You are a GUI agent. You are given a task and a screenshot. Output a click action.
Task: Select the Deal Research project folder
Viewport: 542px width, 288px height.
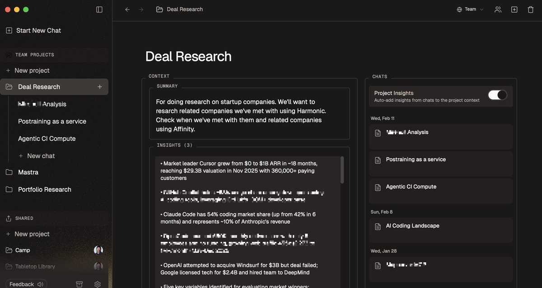click(x=54, y=87)
